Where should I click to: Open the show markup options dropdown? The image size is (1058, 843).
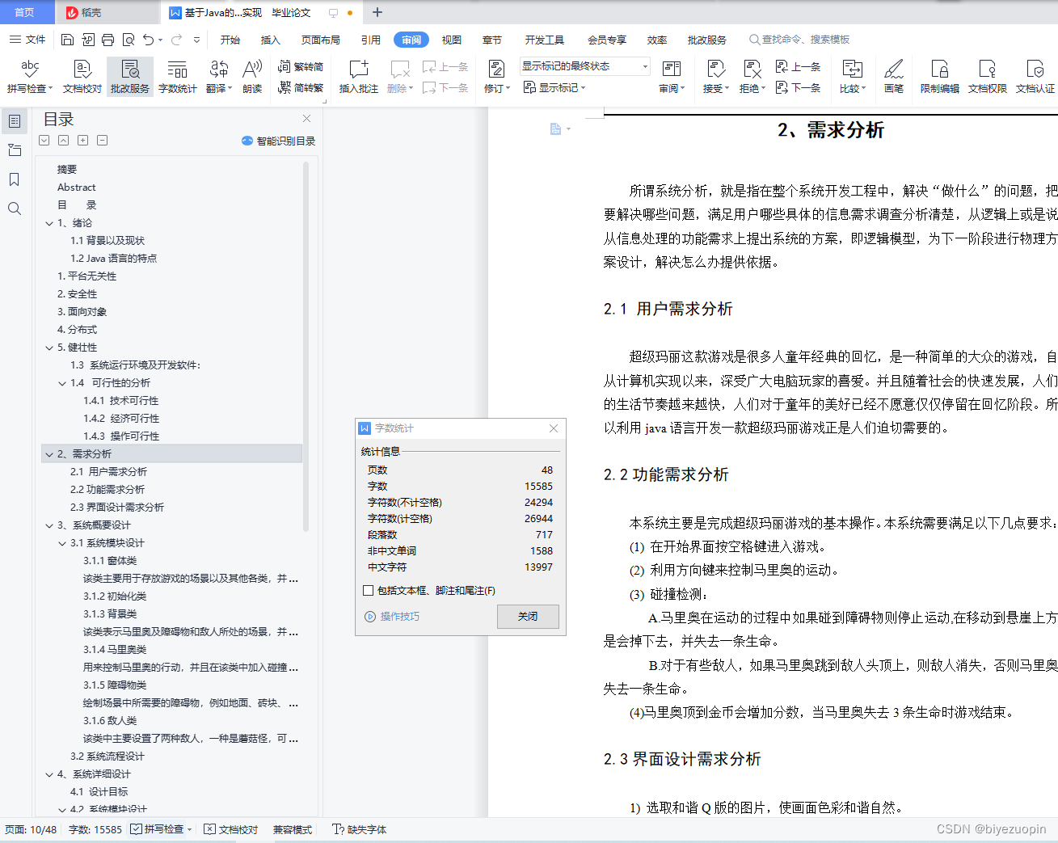[x=554, y=87]
